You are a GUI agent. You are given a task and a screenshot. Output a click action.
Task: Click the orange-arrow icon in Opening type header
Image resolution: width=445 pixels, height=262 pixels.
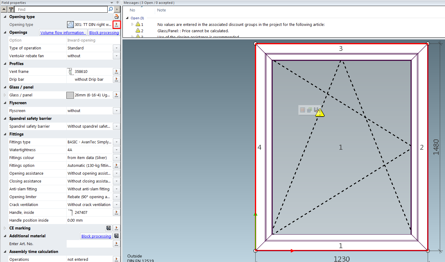point(116,17)
